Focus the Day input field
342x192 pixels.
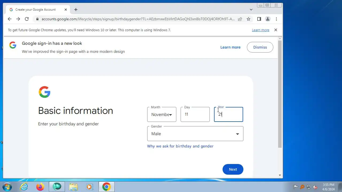coord(195,114)
